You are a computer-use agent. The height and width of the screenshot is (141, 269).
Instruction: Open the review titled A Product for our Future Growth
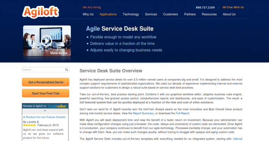[44, 117]
